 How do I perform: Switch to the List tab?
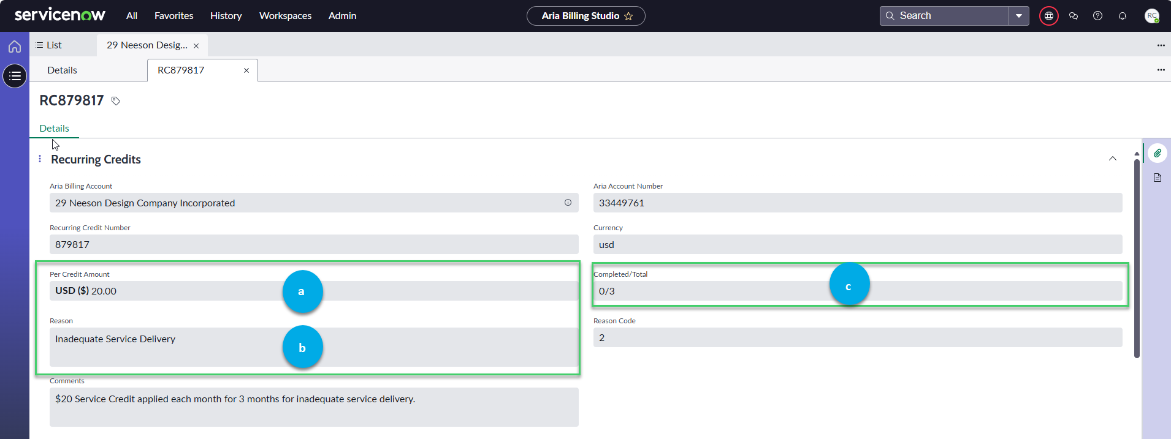(x=48, y=45)
